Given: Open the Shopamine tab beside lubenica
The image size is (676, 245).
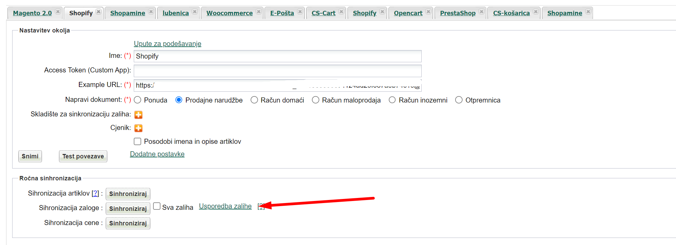Looking at the screenshot, I should 128,13.
